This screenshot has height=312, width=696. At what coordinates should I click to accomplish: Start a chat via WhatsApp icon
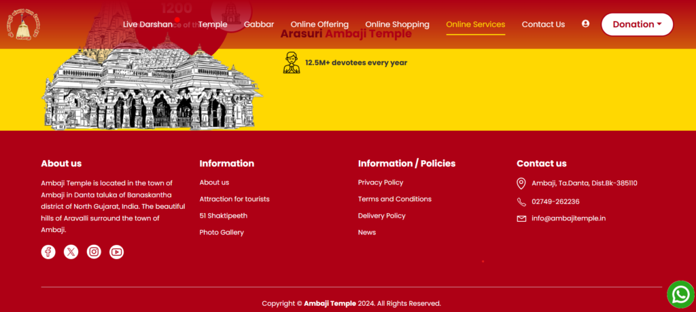[x=681, y=294]
